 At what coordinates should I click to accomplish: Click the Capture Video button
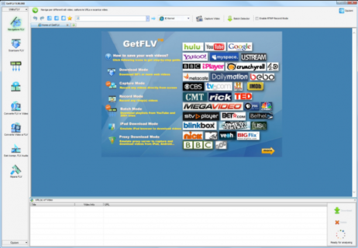tap(208, 19)
